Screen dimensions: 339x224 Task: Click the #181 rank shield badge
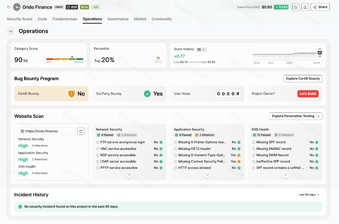[x=72, y=7]
